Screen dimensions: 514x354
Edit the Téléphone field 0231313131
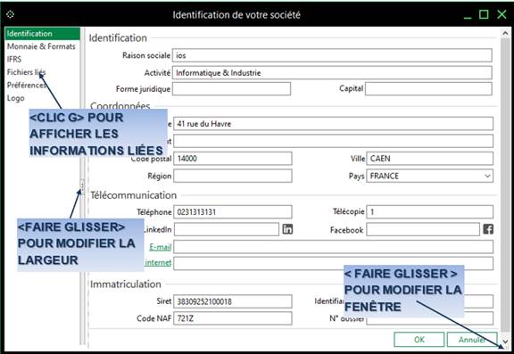232,212
